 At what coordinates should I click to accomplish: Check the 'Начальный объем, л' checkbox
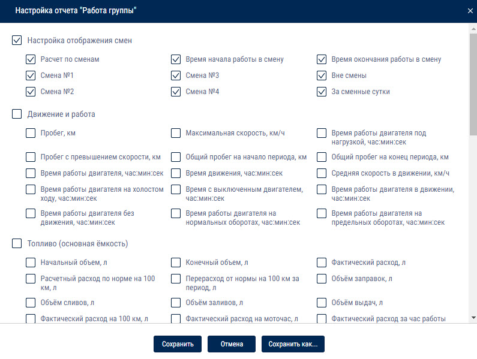(x=31, y=263)
